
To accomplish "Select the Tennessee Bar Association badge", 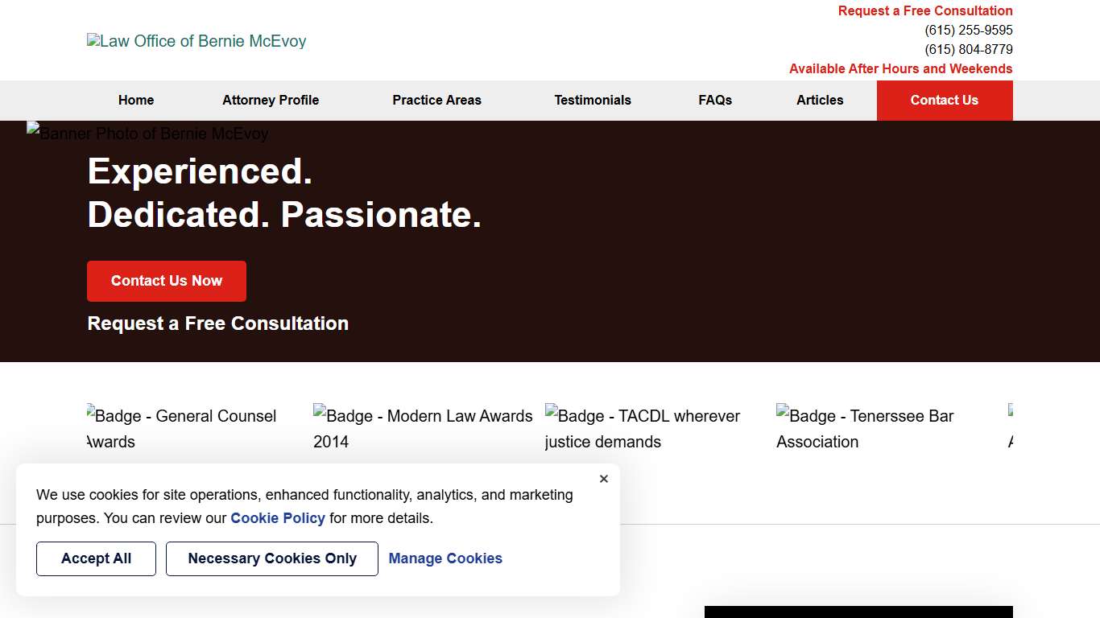I will pyautogui.click(x=865, y=428).
